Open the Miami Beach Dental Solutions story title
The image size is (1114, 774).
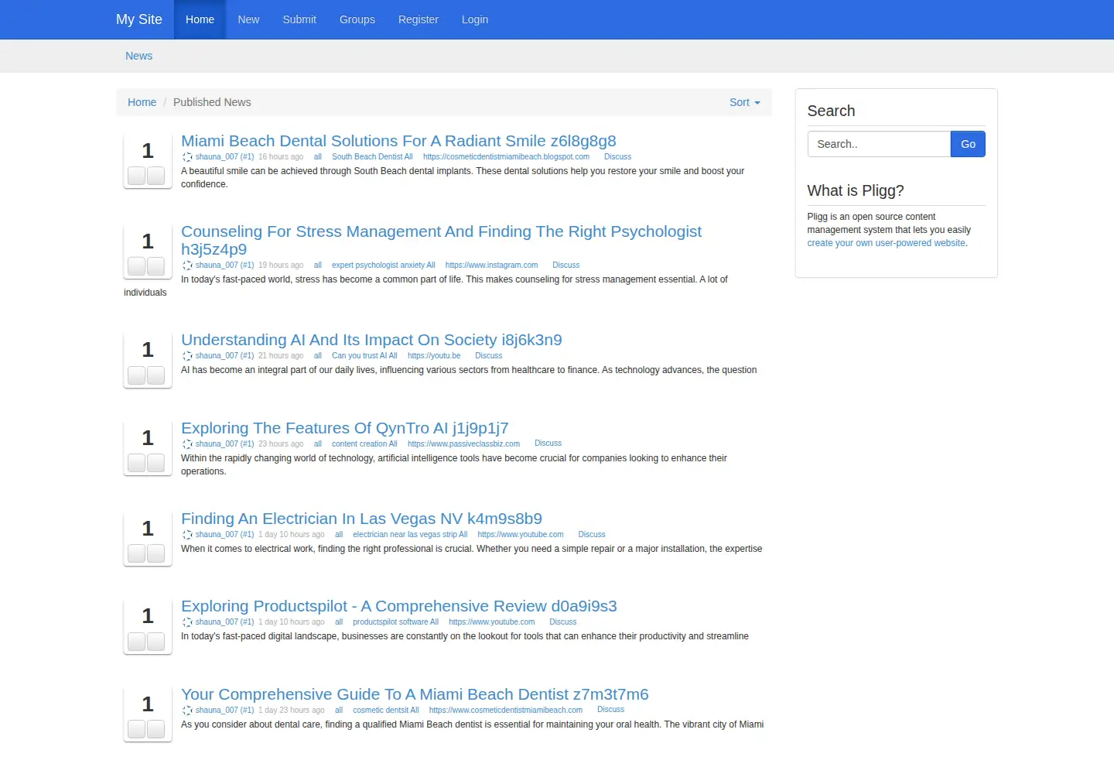click(x=398, y=141)
